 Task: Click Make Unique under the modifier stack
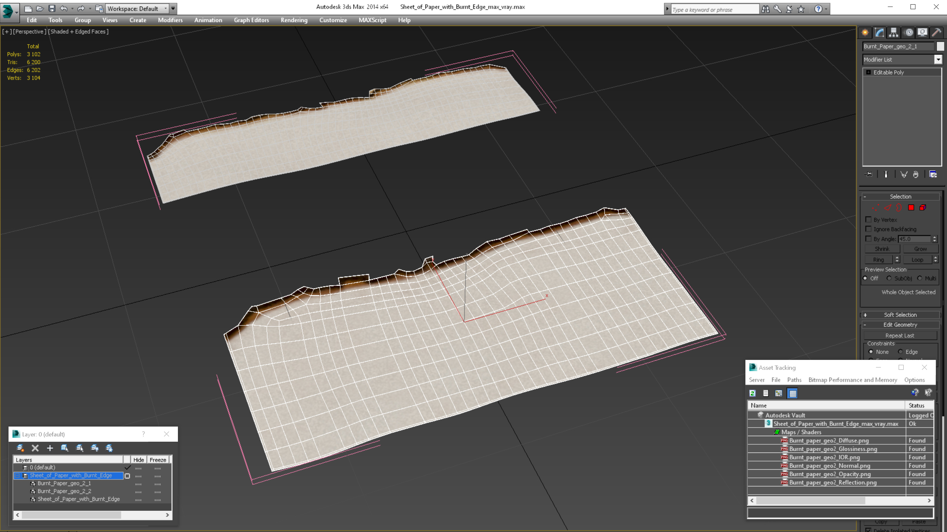coord(904,174)
